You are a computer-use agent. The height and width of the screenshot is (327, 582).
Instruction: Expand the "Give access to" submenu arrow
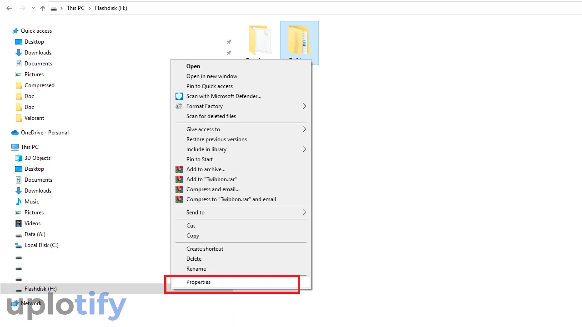[304, 129]
